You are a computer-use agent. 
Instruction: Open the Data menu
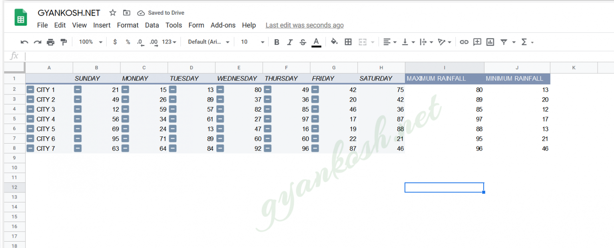(152, 25)
